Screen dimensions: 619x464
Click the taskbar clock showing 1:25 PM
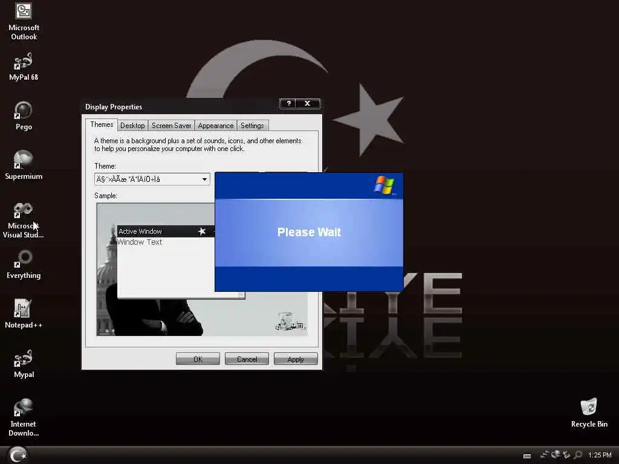600,455
